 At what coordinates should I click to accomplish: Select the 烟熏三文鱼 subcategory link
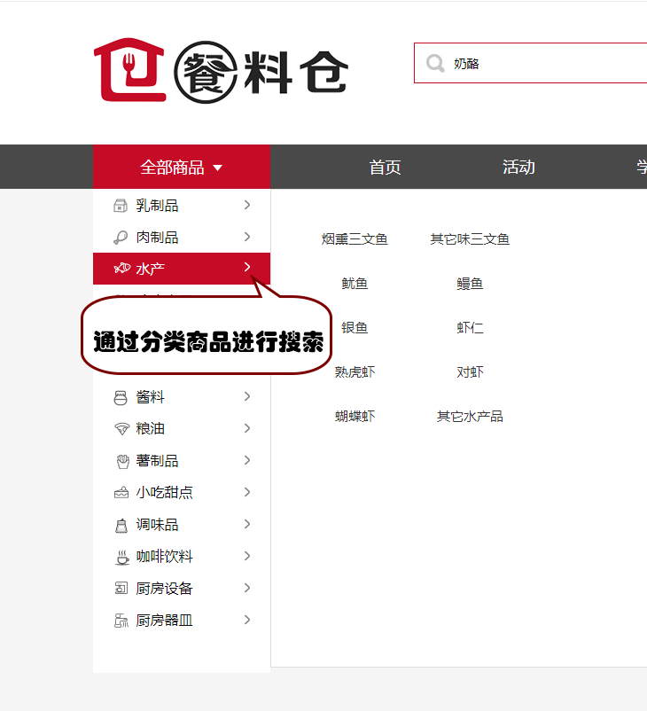[355, 239]
